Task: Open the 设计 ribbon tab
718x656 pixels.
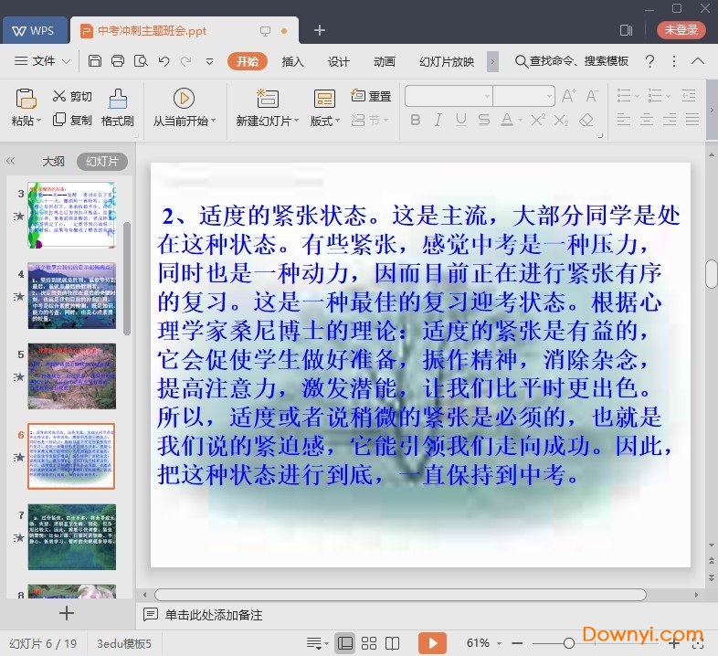Action: tap(339, 61)
